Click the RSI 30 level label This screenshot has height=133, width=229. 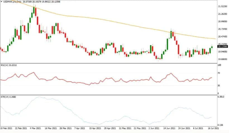[219, 86]
